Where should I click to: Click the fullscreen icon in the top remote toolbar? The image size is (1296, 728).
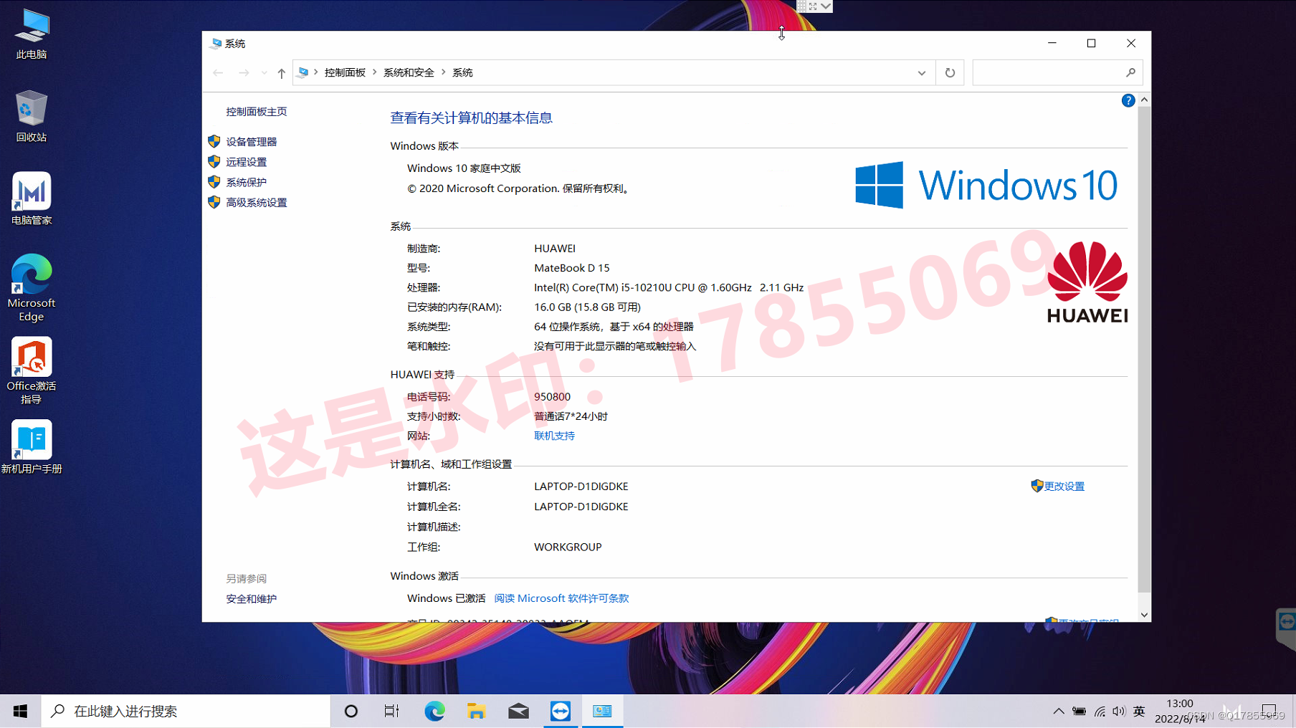813,6
